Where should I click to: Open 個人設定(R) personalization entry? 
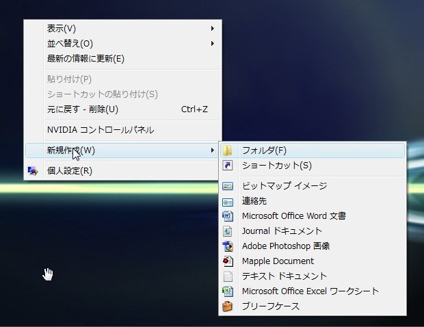(x=123, y=171)
